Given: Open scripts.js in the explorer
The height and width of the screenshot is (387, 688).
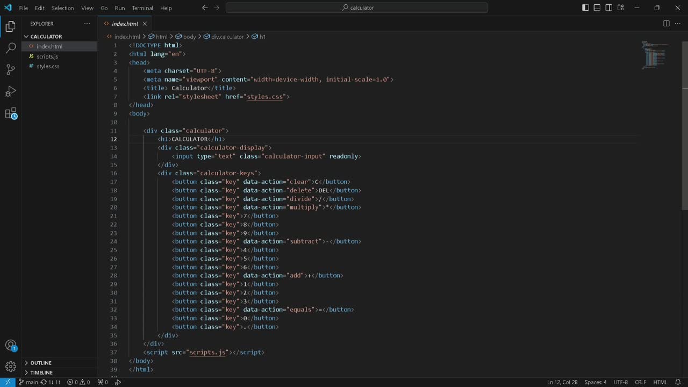Looking at the screenshot, I should tap(47, 56).
